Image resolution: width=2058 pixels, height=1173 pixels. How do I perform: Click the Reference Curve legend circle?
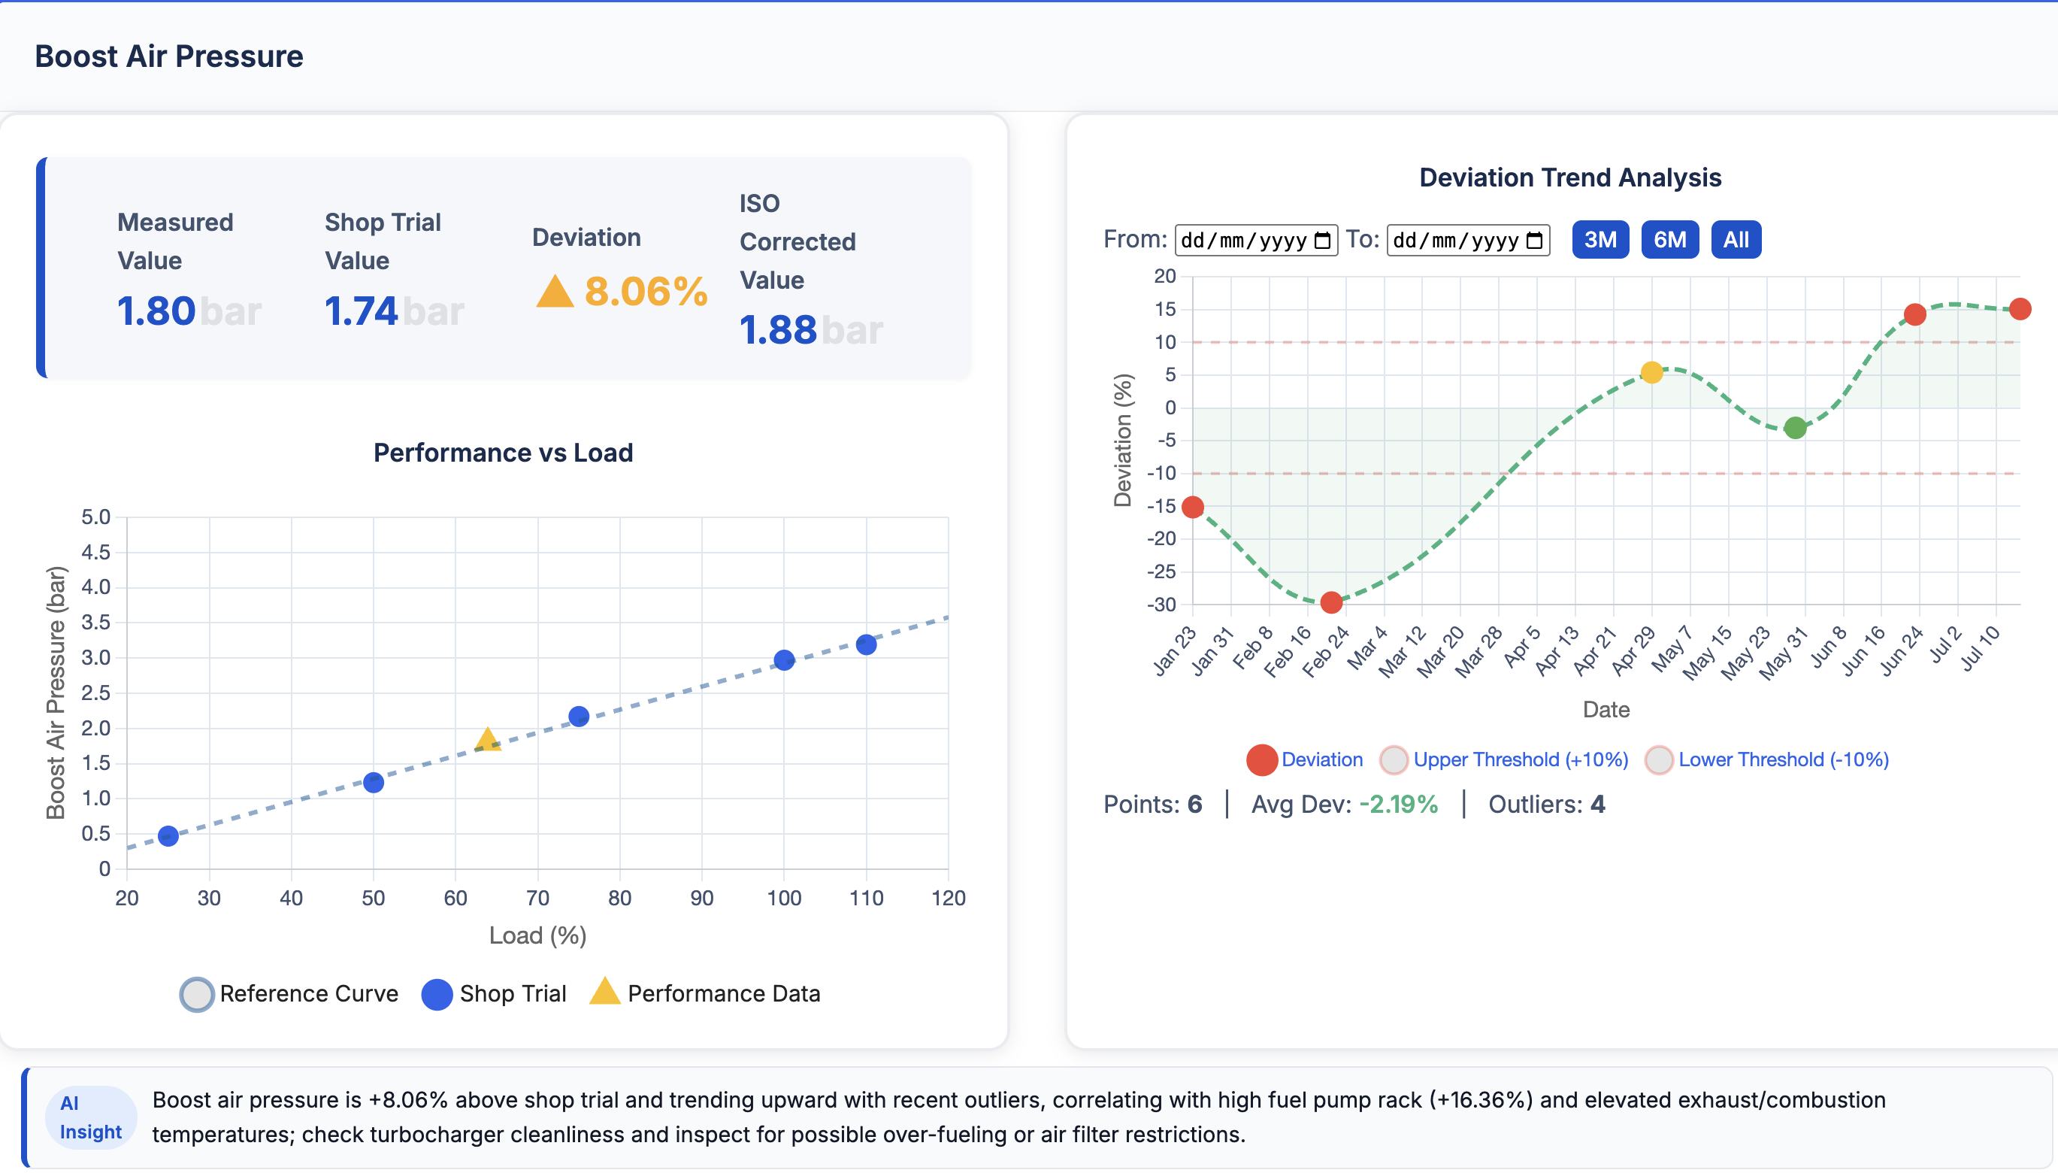(195, 994)
